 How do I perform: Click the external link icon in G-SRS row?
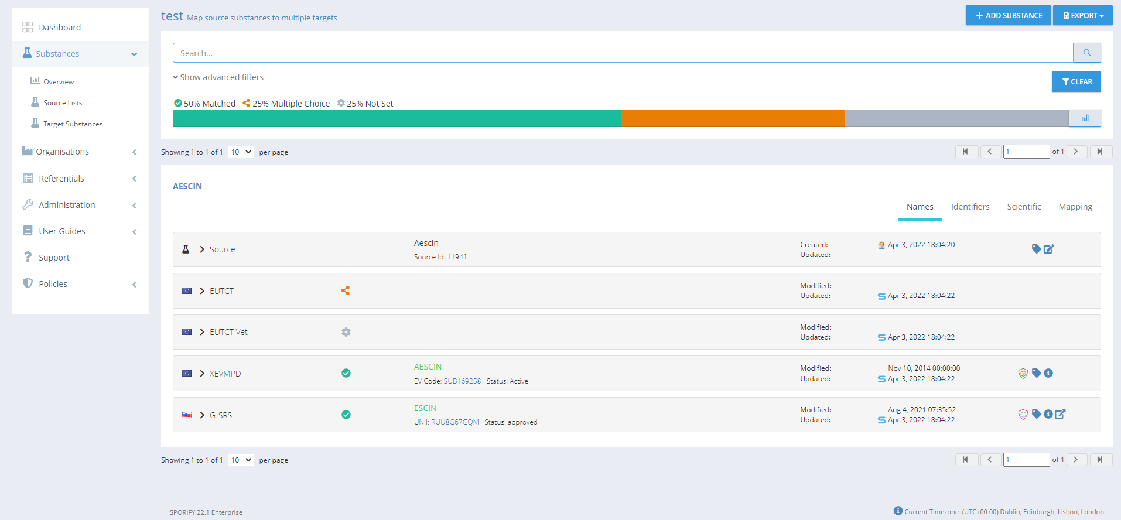[x=1061, y=415]
